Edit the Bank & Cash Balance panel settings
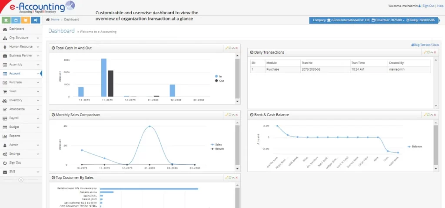Screen dimensions: 445x208 [425, 115]
